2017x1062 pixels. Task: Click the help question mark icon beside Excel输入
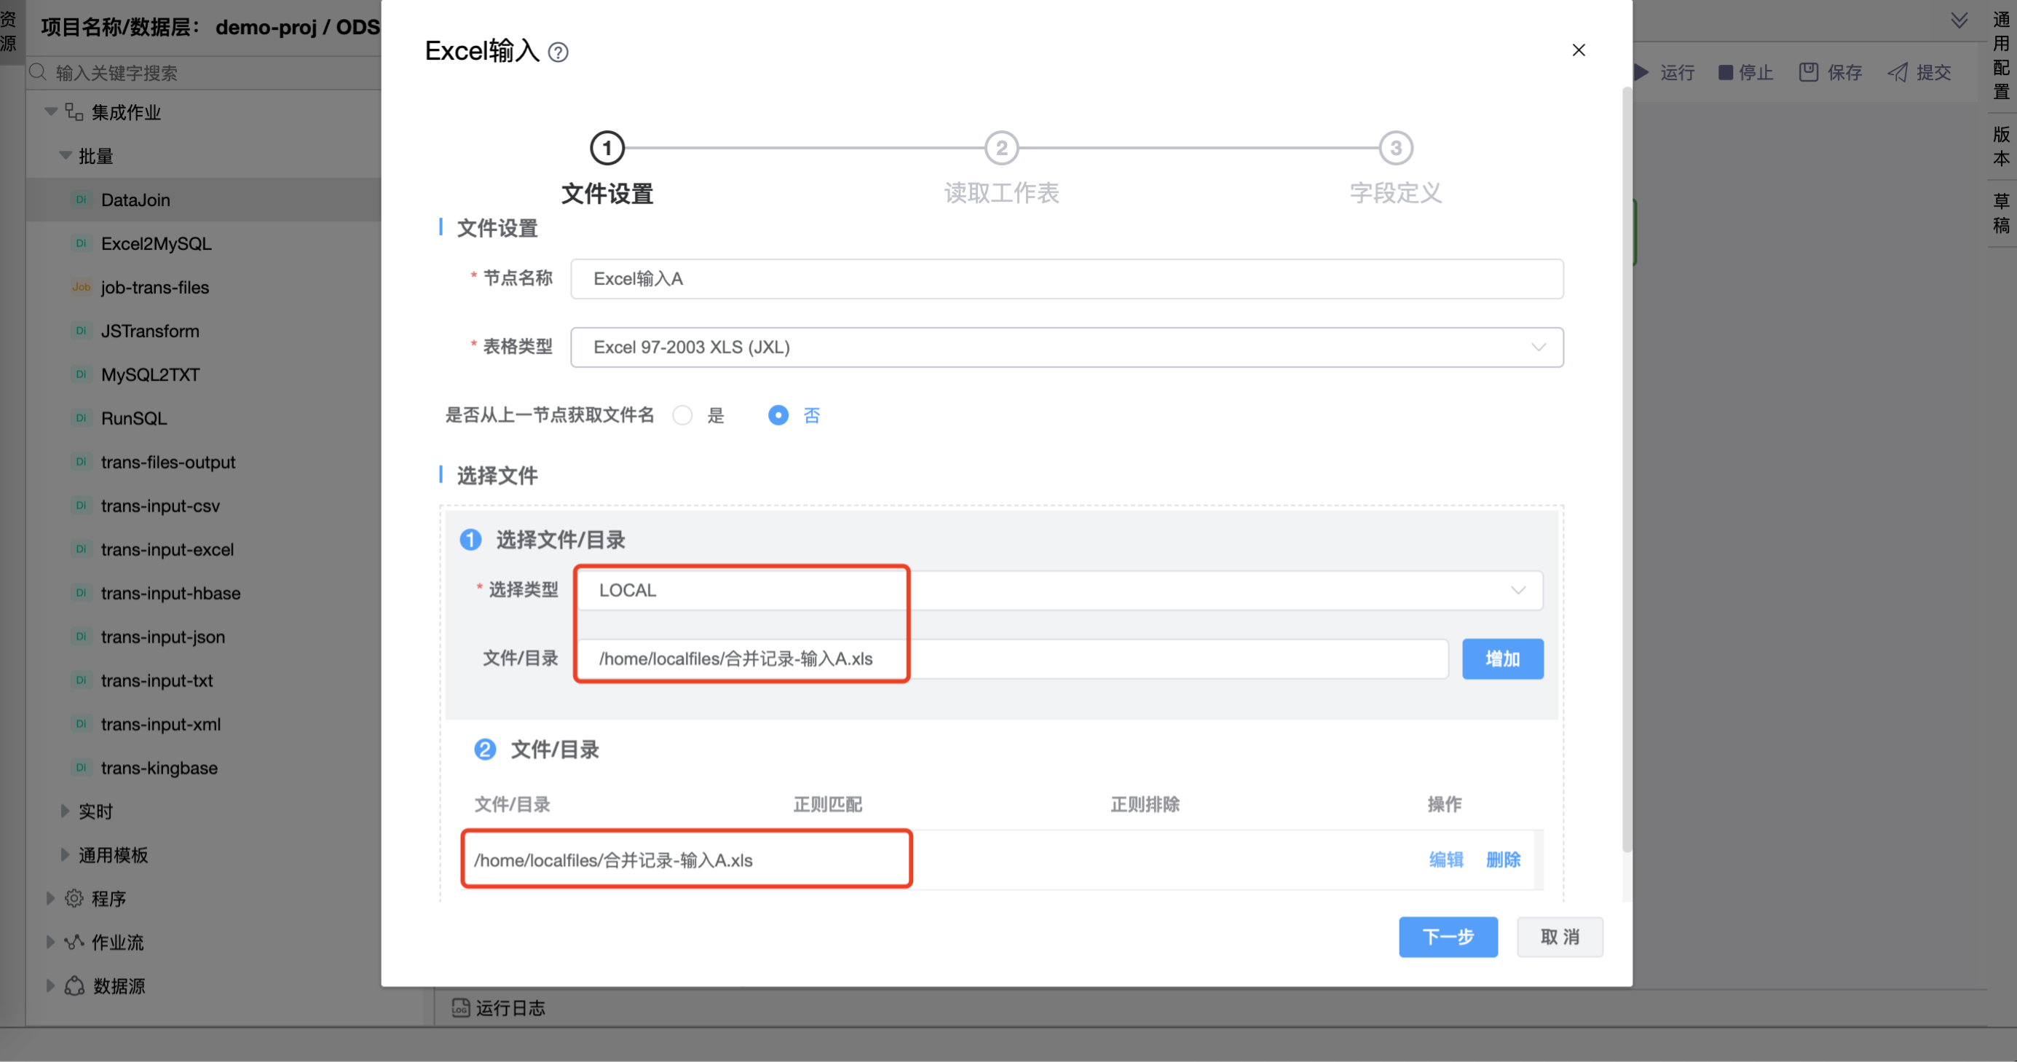[558, 52]
